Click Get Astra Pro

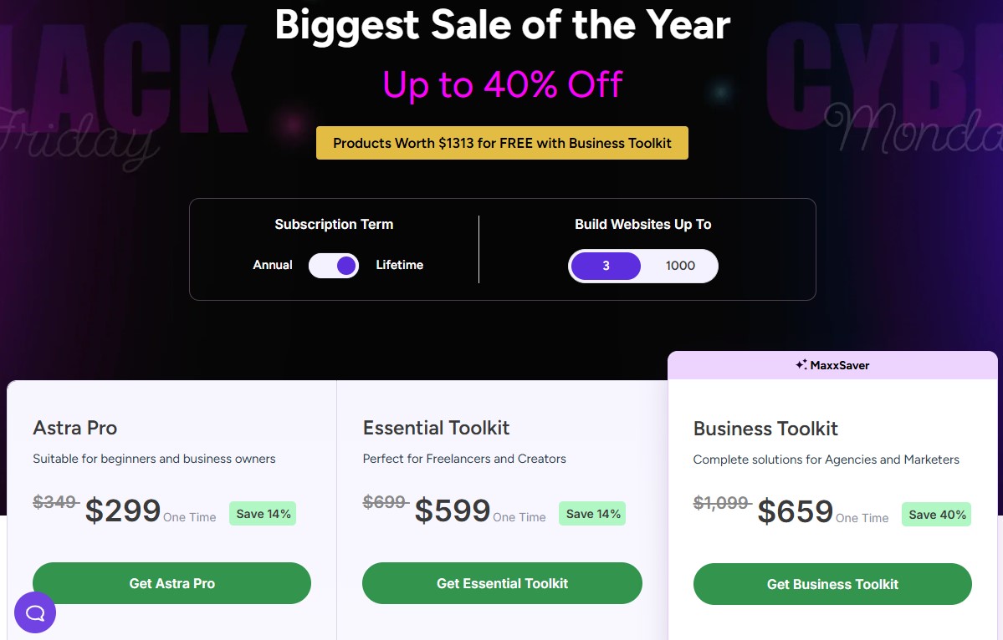(171, 583)
